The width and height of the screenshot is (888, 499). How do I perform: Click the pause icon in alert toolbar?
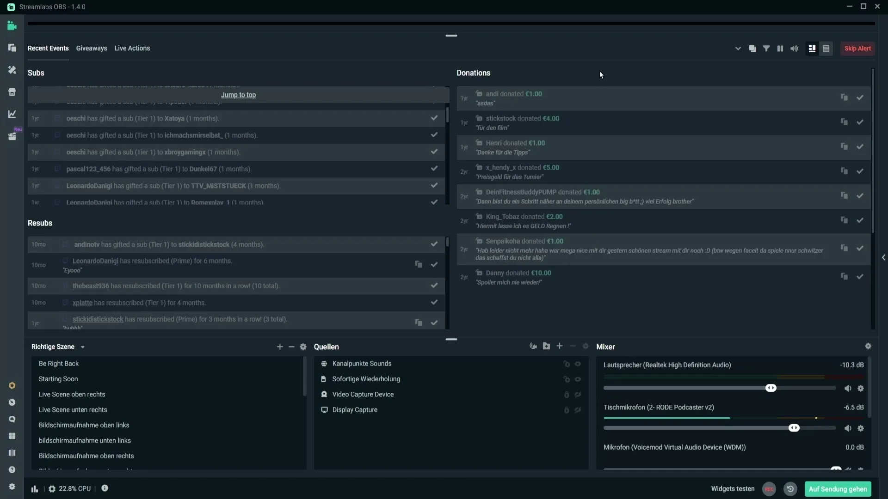(780, 48)
